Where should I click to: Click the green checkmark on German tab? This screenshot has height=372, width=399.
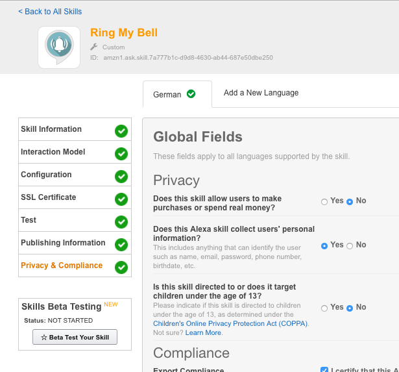(x=191, y=94)
